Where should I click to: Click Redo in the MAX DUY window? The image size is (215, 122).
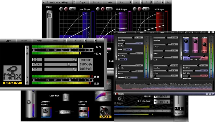pyautogui.click(x=56, y=41)
